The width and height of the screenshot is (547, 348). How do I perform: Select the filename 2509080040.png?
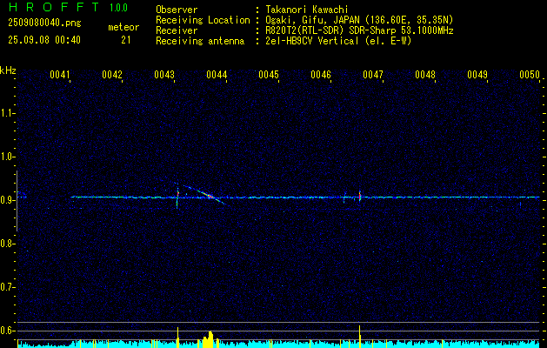44,23
